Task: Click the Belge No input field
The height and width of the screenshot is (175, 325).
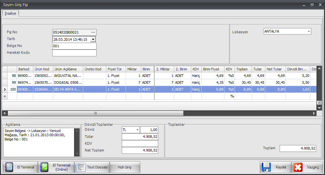Action: click(74, 46)
